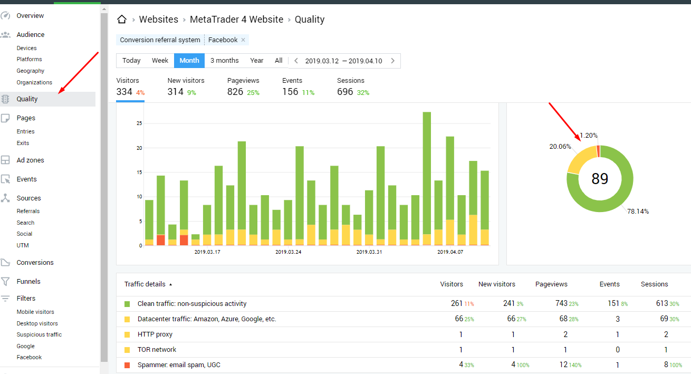The height and width of the screenshot is (374, 691).
Task: Open Search under Sources
Action: coord(25,223)
